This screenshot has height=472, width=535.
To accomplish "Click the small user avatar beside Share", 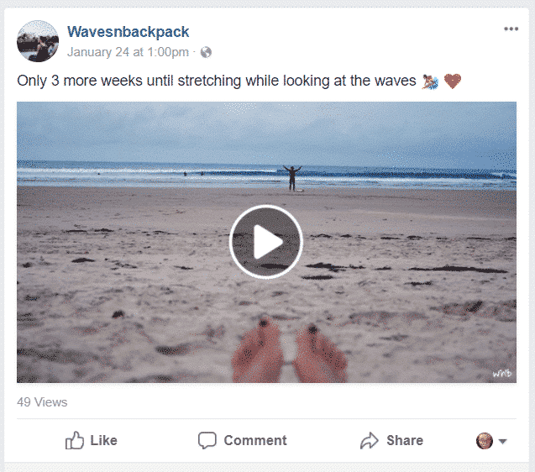I will coord(485,441).
